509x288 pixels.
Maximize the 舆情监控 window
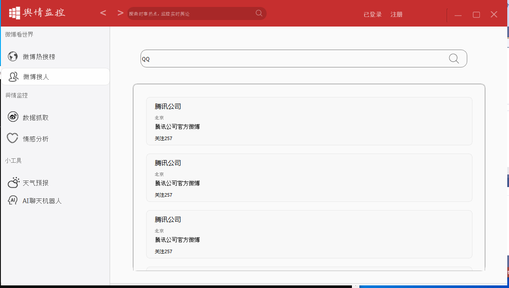476,15
